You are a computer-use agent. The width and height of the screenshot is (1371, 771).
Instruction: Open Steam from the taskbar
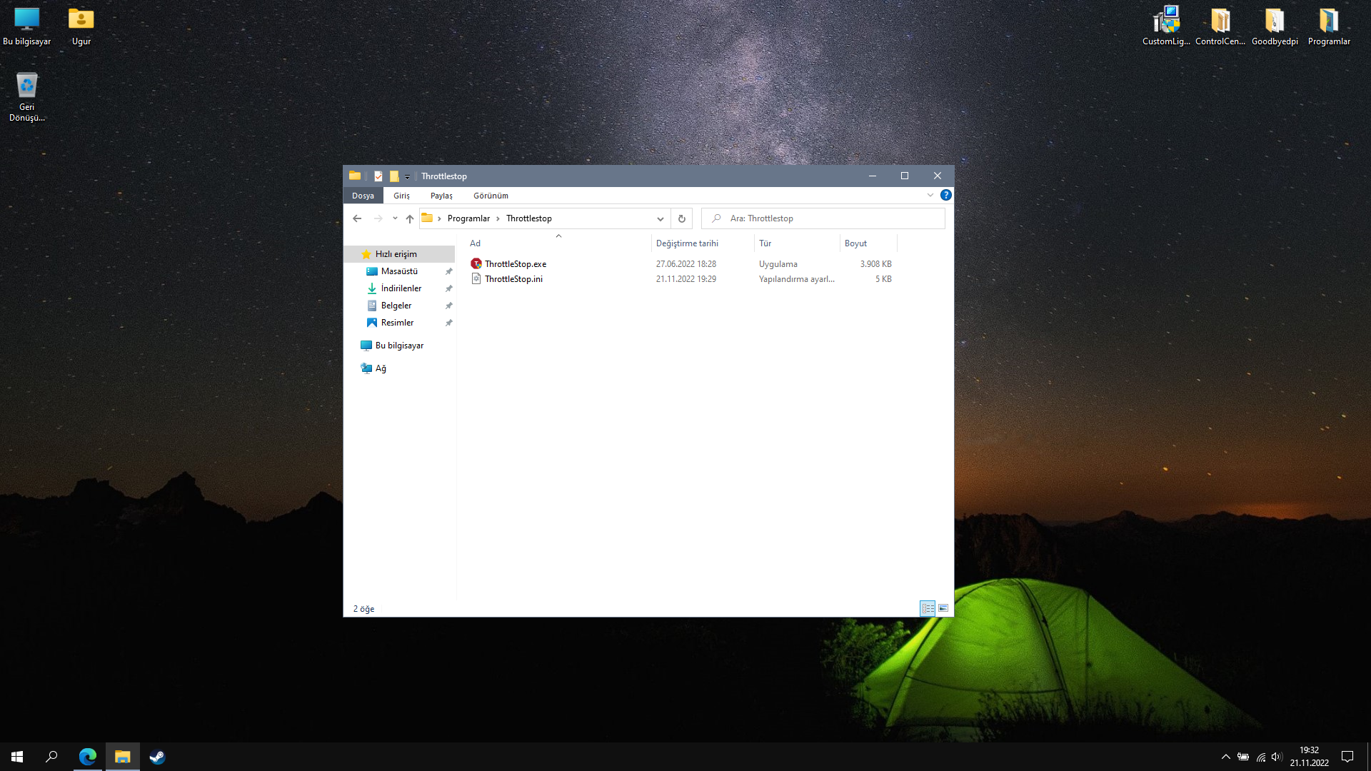coord(157,757)
